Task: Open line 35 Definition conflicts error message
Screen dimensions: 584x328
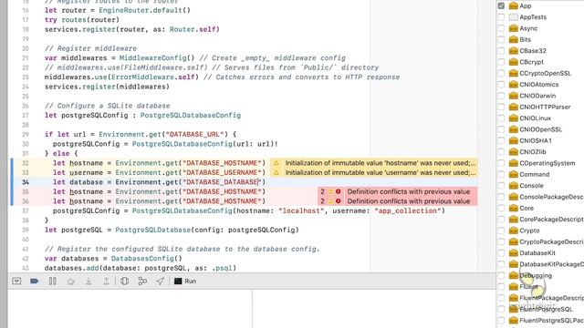Action: coord(409,191)
